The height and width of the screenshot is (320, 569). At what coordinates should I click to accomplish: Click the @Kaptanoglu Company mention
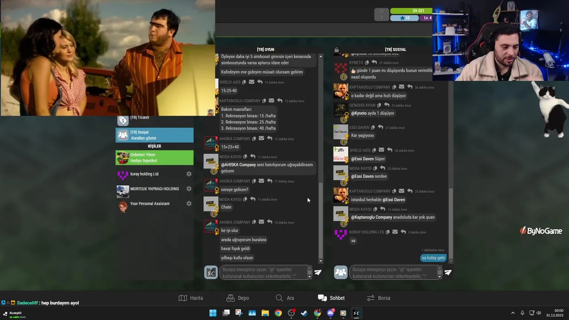pyautogui.click(x=372, y=217)
